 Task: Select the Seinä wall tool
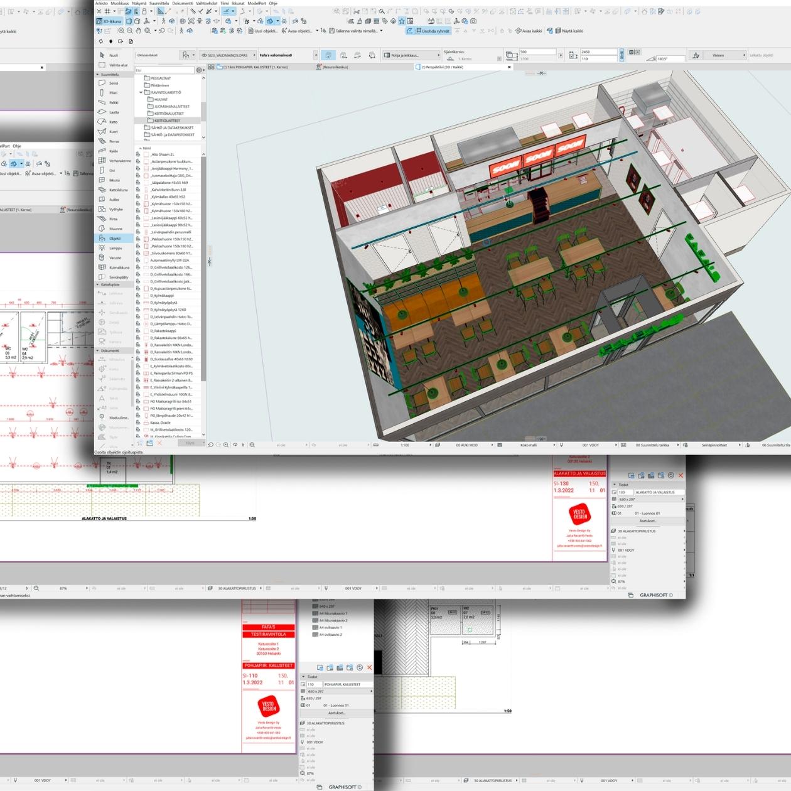[114, 83]
